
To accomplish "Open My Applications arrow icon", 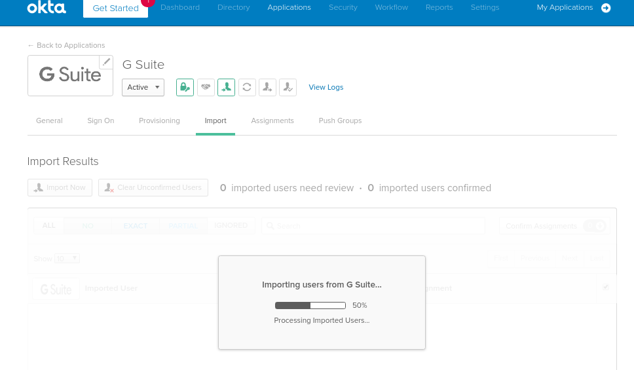I will pos(606,8).
